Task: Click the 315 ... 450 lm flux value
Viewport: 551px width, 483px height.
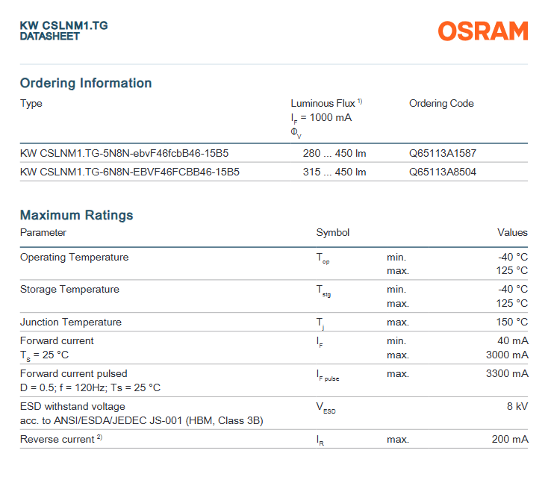Action: [334, 172]
